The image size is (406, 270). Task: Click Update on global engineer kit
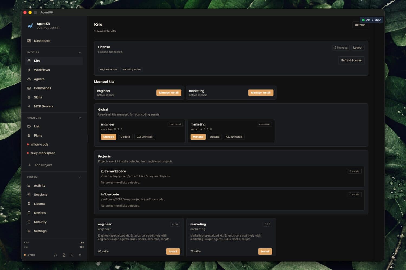125,137
